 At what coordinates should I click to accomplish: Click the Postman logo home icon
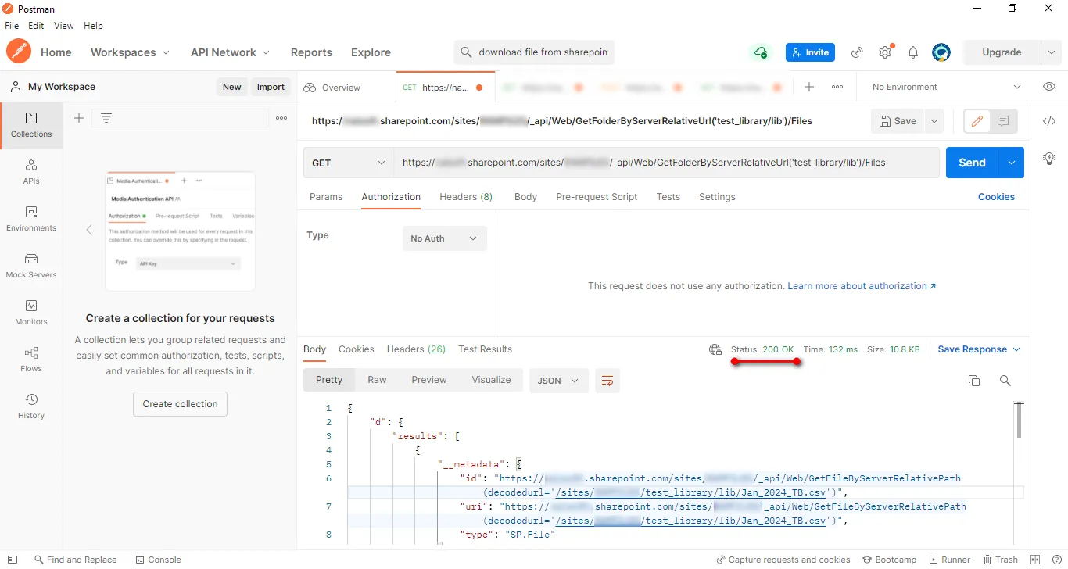tap(19, 52)
